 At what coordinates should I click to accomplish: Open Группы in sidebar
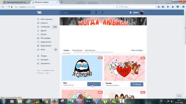pyautogui.click(x=44, y=34)
